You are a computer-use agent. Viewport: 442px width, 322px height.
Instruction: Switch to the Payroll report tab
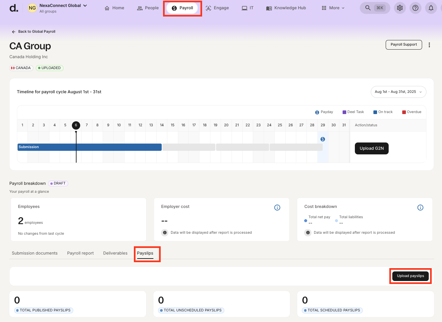(80, 253)
